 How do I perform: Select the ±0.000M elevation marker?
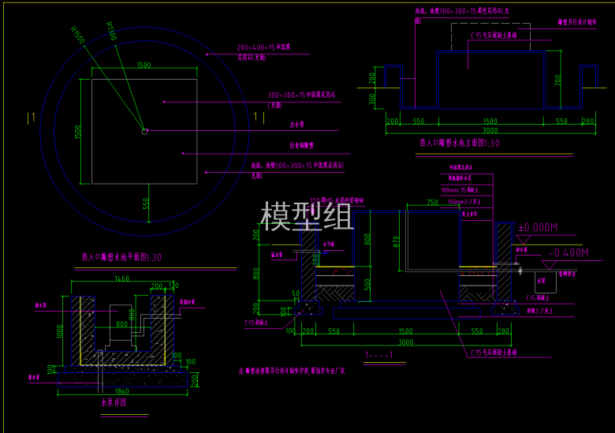click(x=538, y=228)
